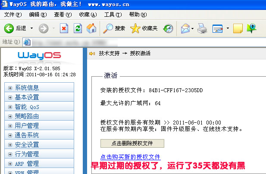Click 授权激活 breadcrumb text
The width and height of the screenshot is (266, 174).
point(140,53)
